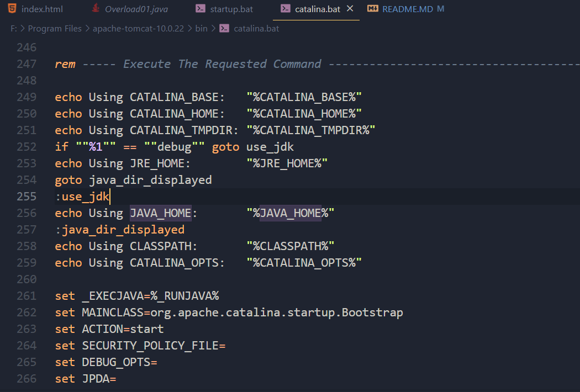Open the apache-tomcat-10.0.22 breadcrumb dropdown
The height and width of the screenshot is (392, 580).
point(139,28)
